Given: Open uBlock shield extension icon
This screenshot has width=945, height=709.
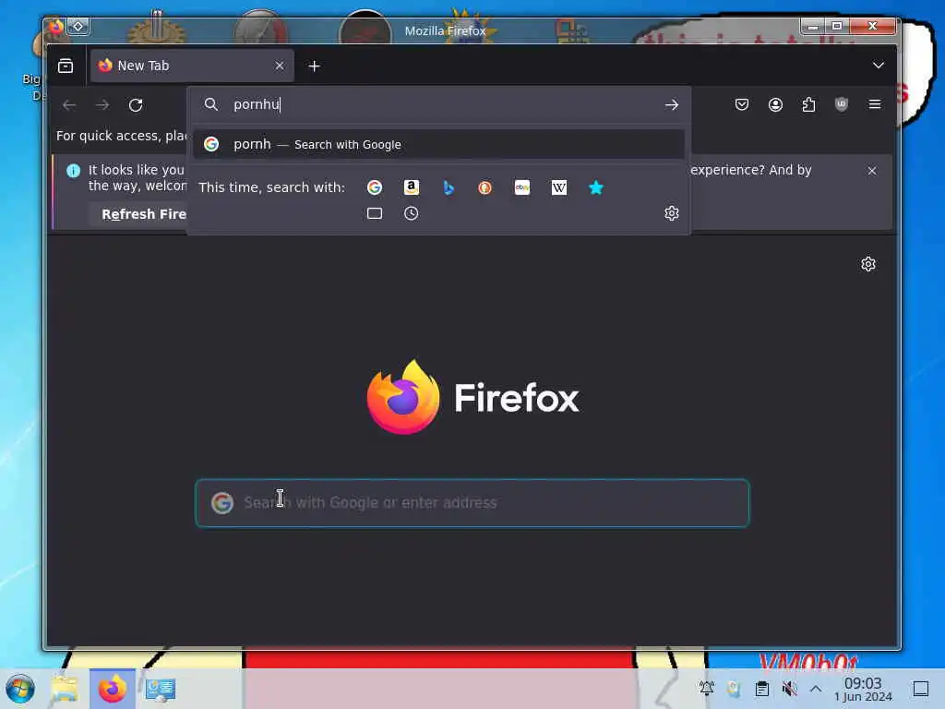Looking at the screenshot, I should pyautogui.click(x=842, y=105).
